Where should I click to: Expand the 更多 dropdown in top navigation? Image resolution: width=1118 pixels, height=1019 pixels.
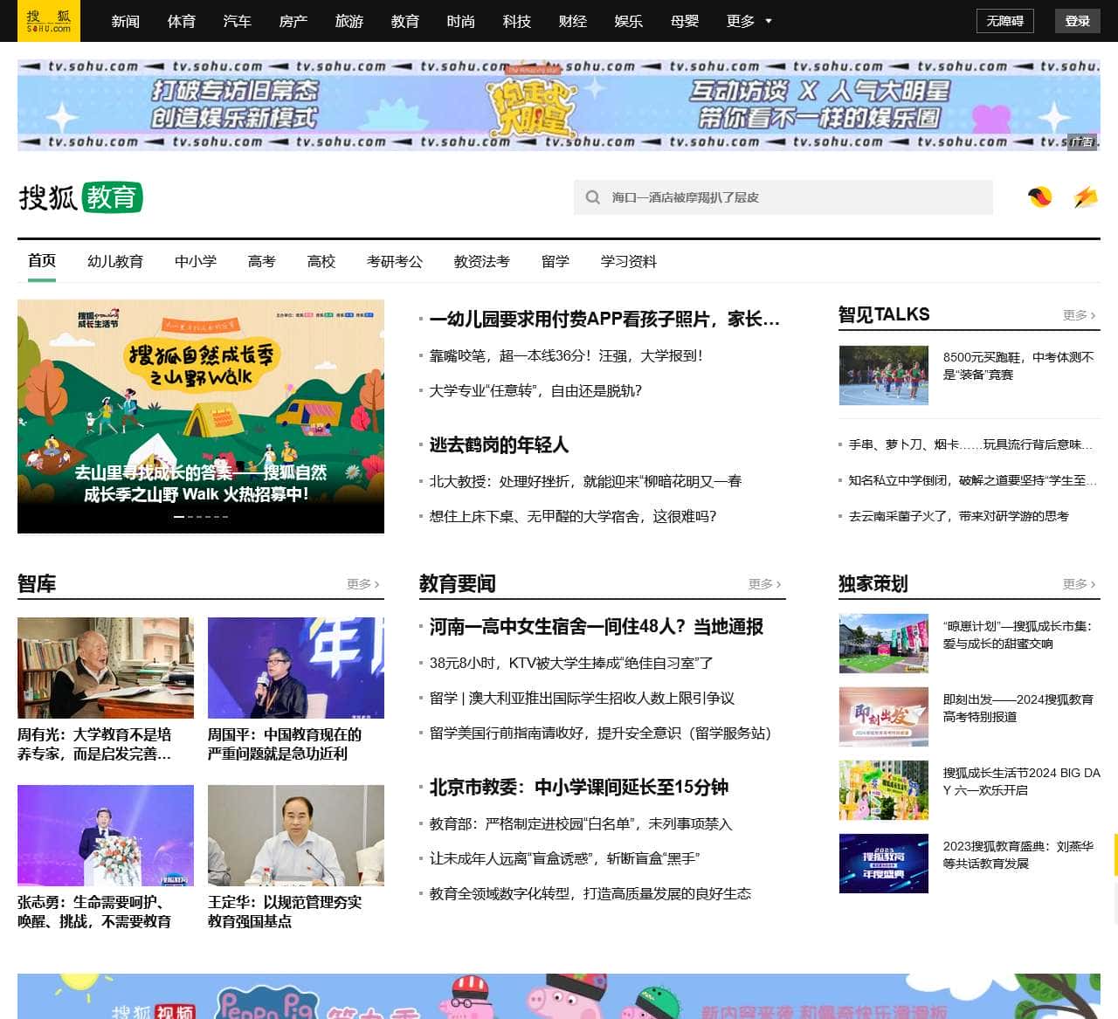point(749,21)
